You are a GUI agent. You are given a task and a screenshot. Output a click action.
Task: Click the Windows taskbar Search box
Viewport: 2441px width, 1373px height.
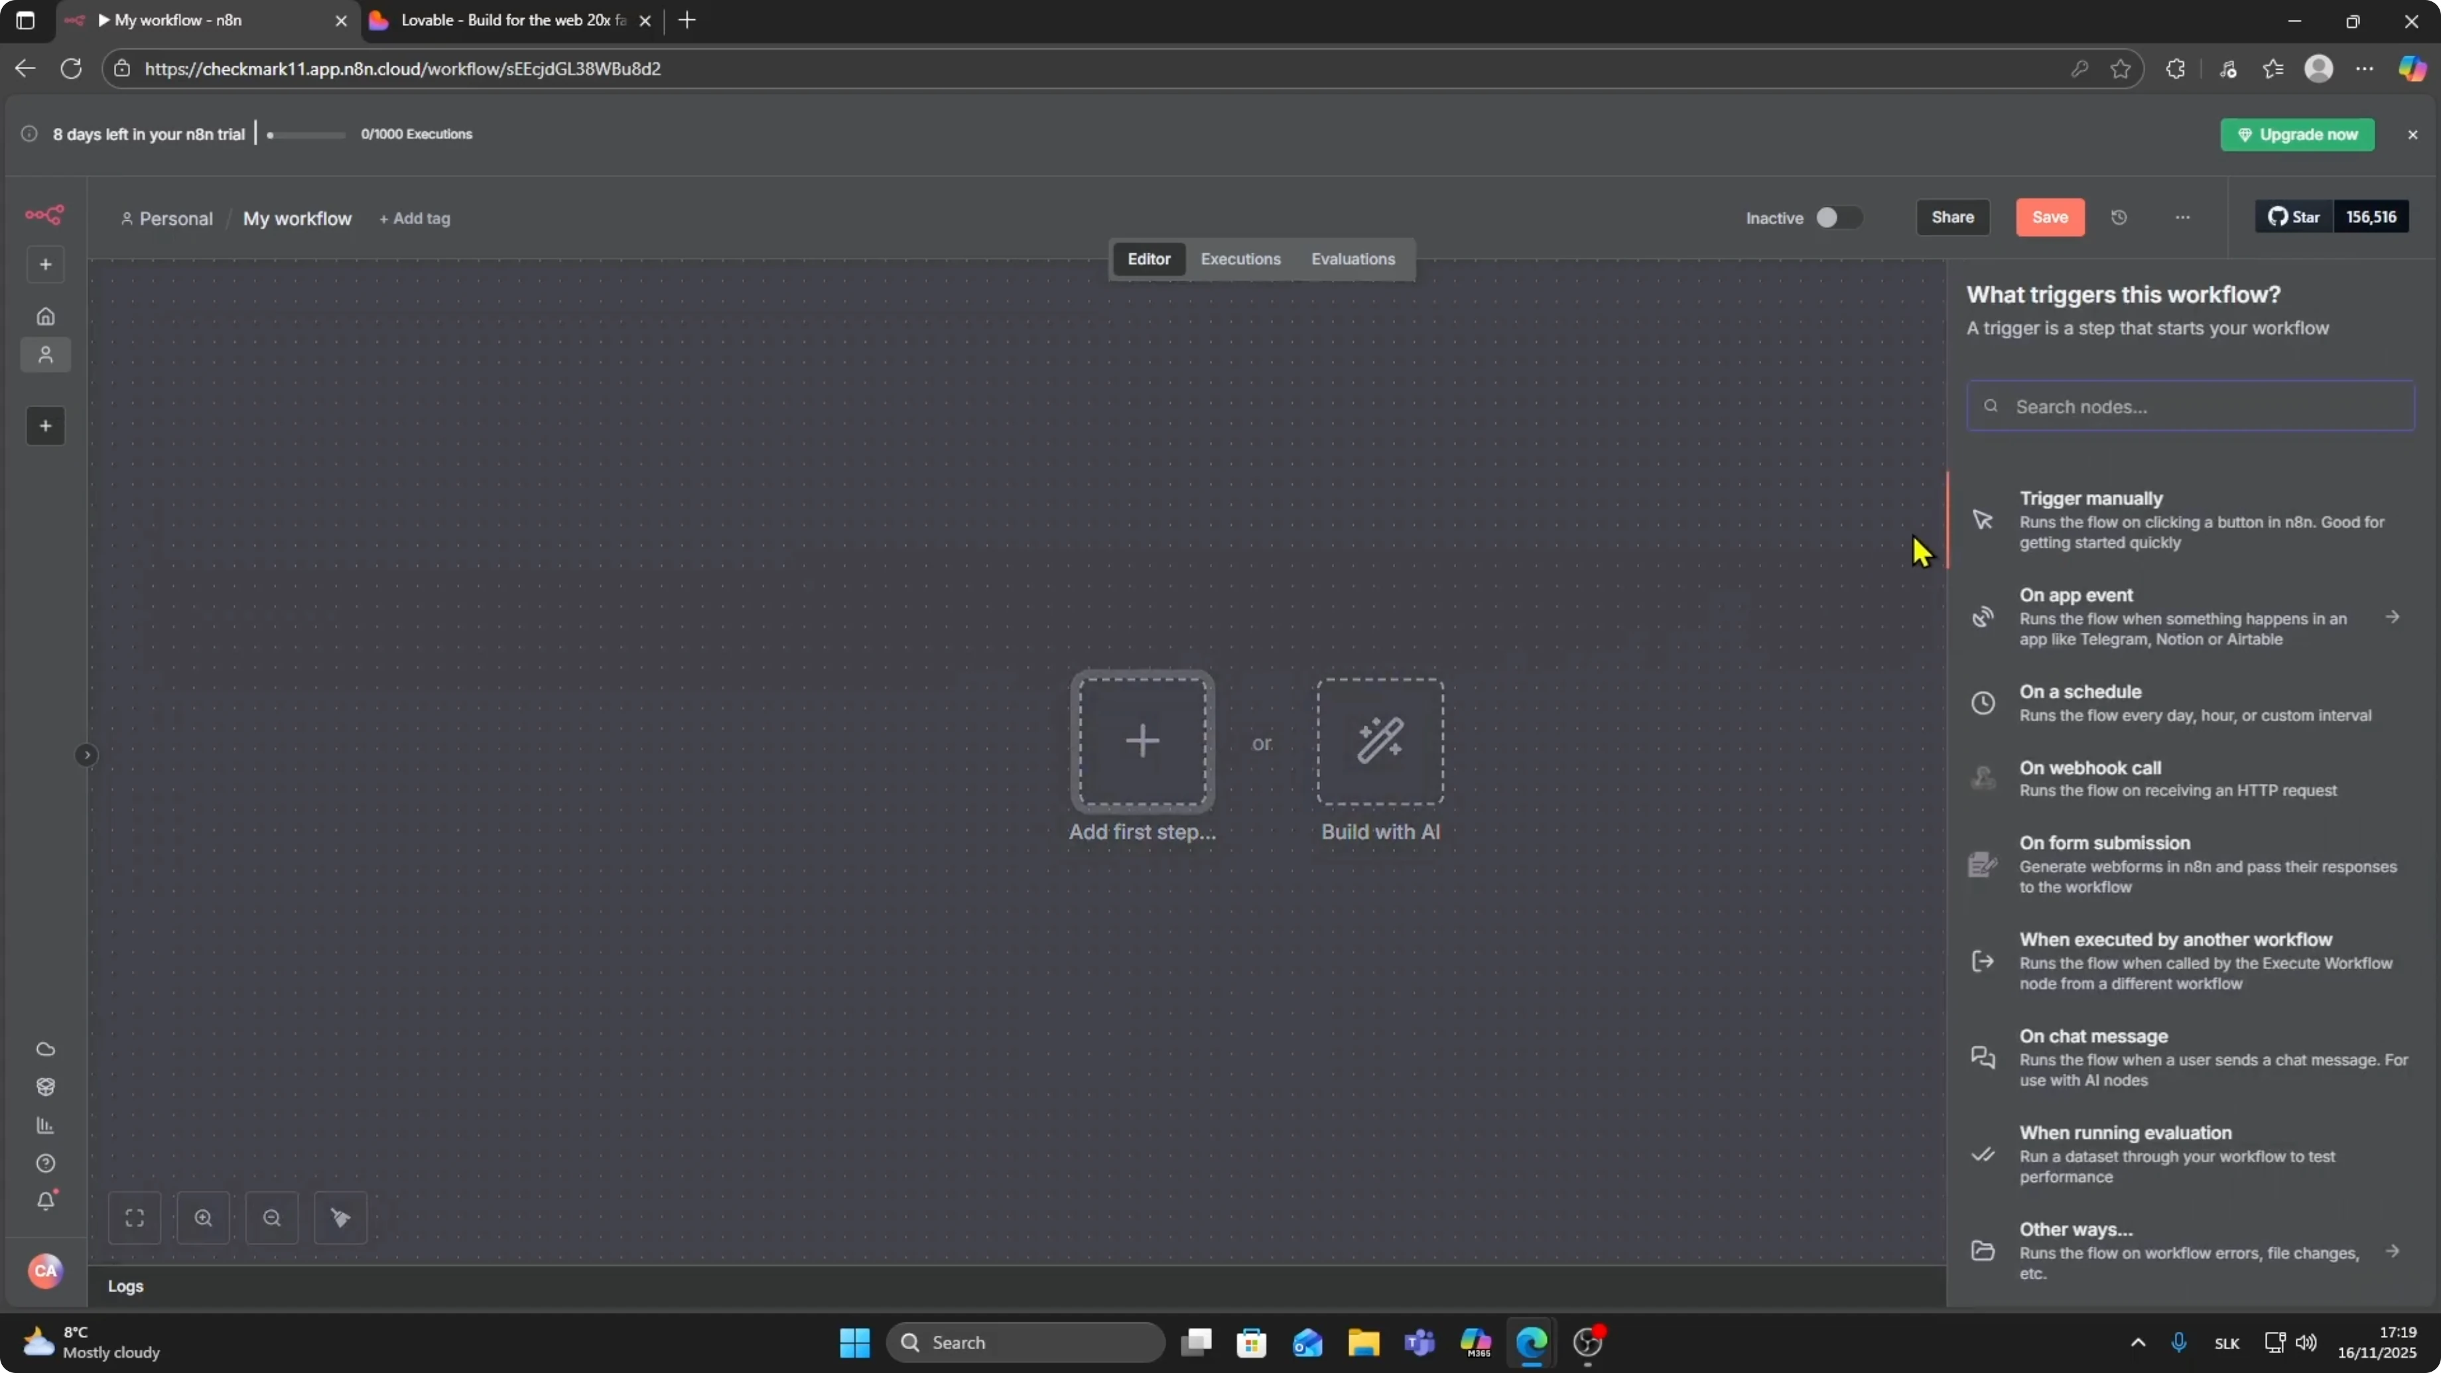tap(1025, 1342)
